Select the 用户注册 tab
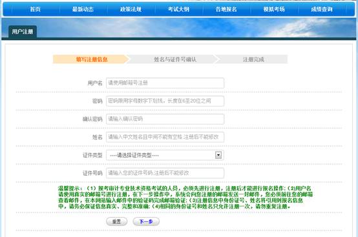Viewport: 358px width, 237px height. click(23, 32)
